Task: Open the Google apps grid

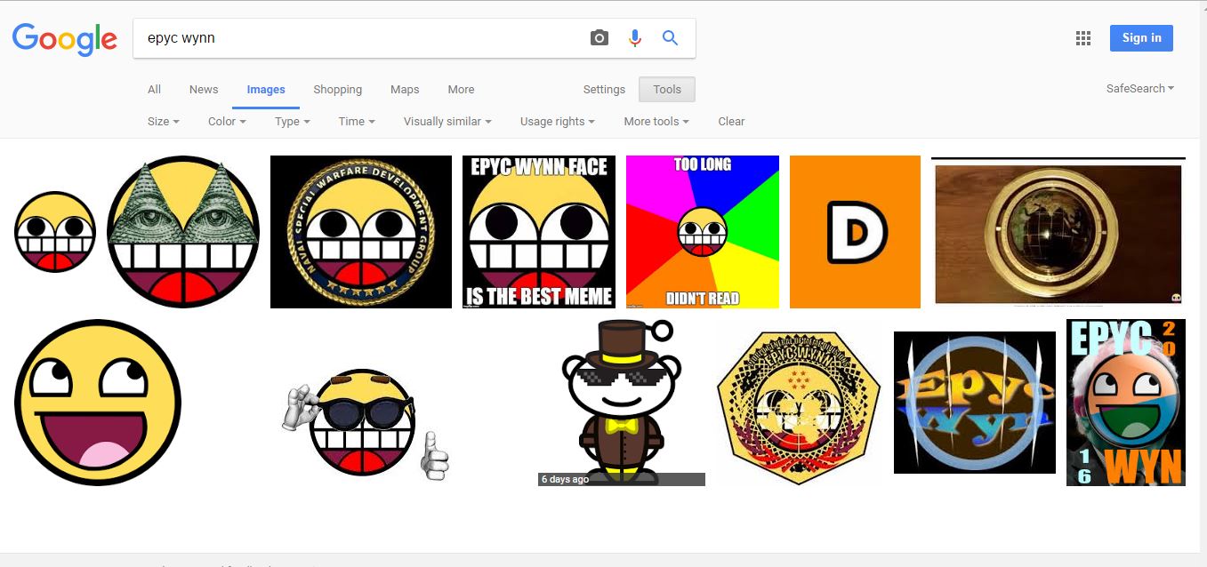Action: [x=1082, y=38]
